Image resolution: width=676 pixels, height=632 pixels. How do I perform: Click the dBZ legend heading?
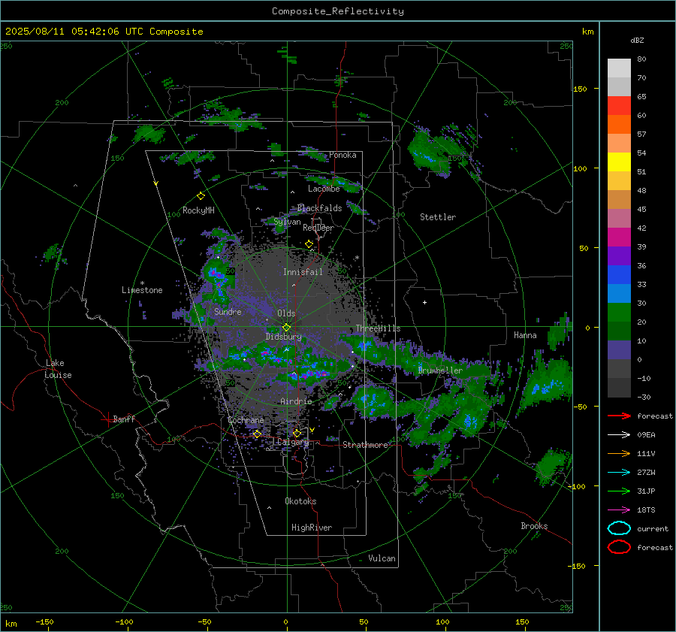pyautogui.click(x=637, y=40)
